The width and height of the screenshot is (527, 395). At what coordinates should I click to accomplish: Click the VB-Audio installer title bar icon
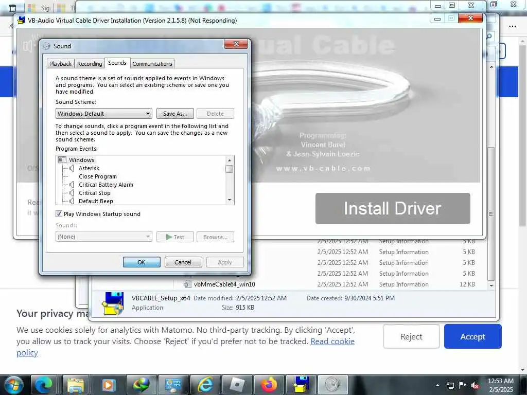(21, 21)
